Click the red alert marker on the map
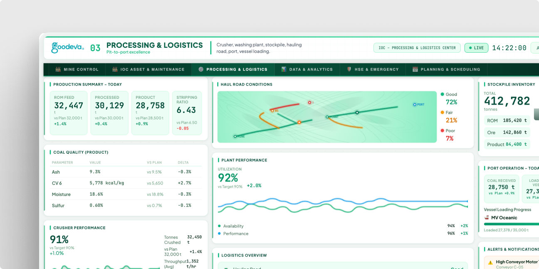This screenshot has height=269, width=539. pyautogui.click(x=309, y=102)
